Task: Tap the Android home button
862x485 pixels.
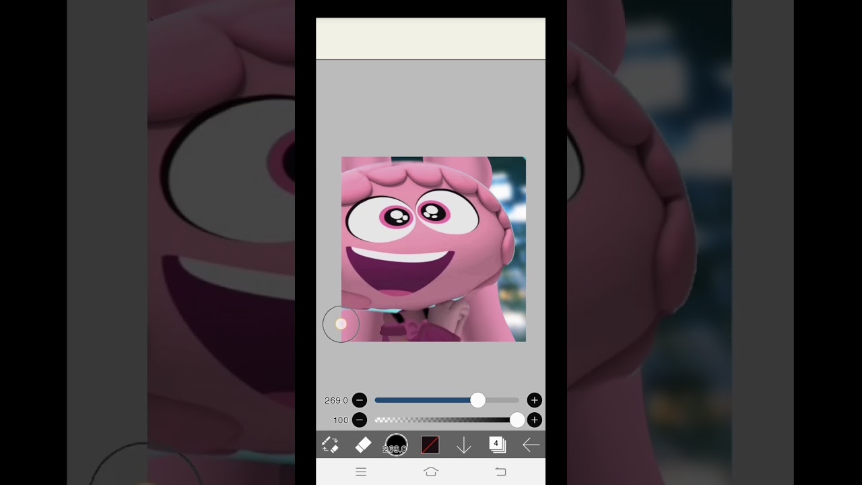Action: 431,472
